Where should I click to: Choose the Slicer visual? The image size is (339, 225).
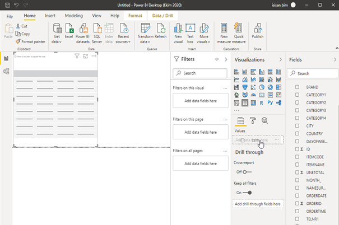click(236, 103)
